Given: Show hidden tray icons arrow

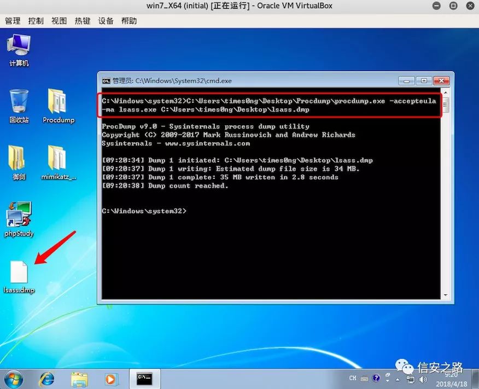Looking at the screenshot, I should coord(398,380).
